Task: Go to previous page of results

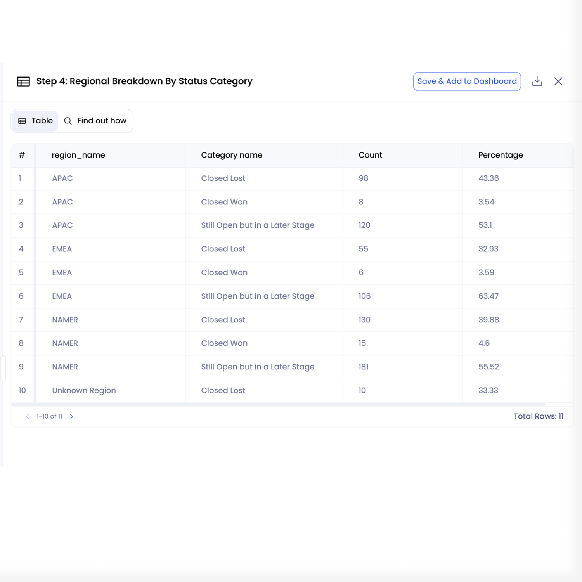Action: pyautogui.click(x=28, y=416)
